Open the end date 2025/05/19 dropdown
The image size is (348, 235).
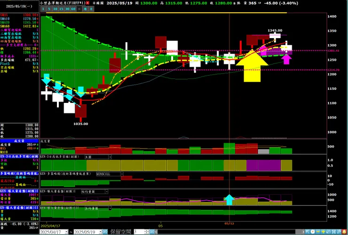pyautogui.click(x=100, y=232)
